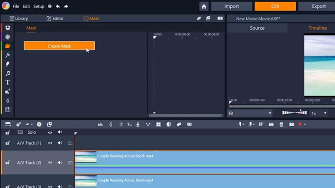
Task: Open the audio mixer icon
Action: pyautogui.click(x=100, y=124)
